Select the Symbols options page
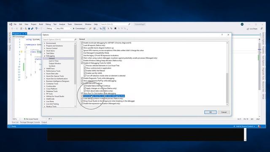Image resolution: width=270 pixels, height=152 pixels. click(52, 66)
